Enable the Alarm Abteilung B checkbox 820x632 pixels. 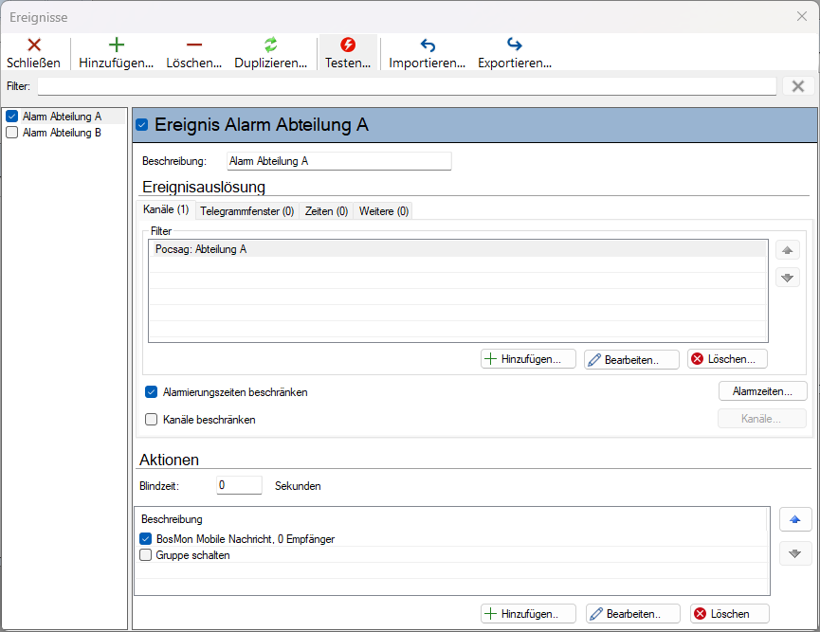coord(12,133)
